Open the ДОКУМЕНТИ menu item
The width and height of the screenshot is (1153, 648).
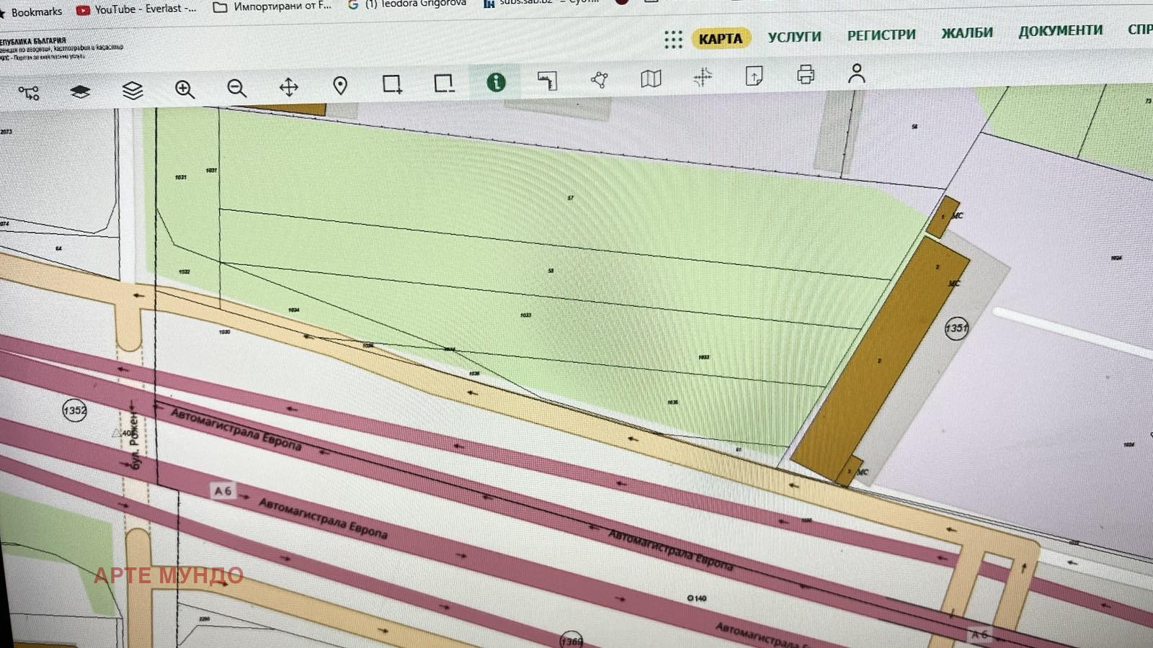(x=1059, y=31)
